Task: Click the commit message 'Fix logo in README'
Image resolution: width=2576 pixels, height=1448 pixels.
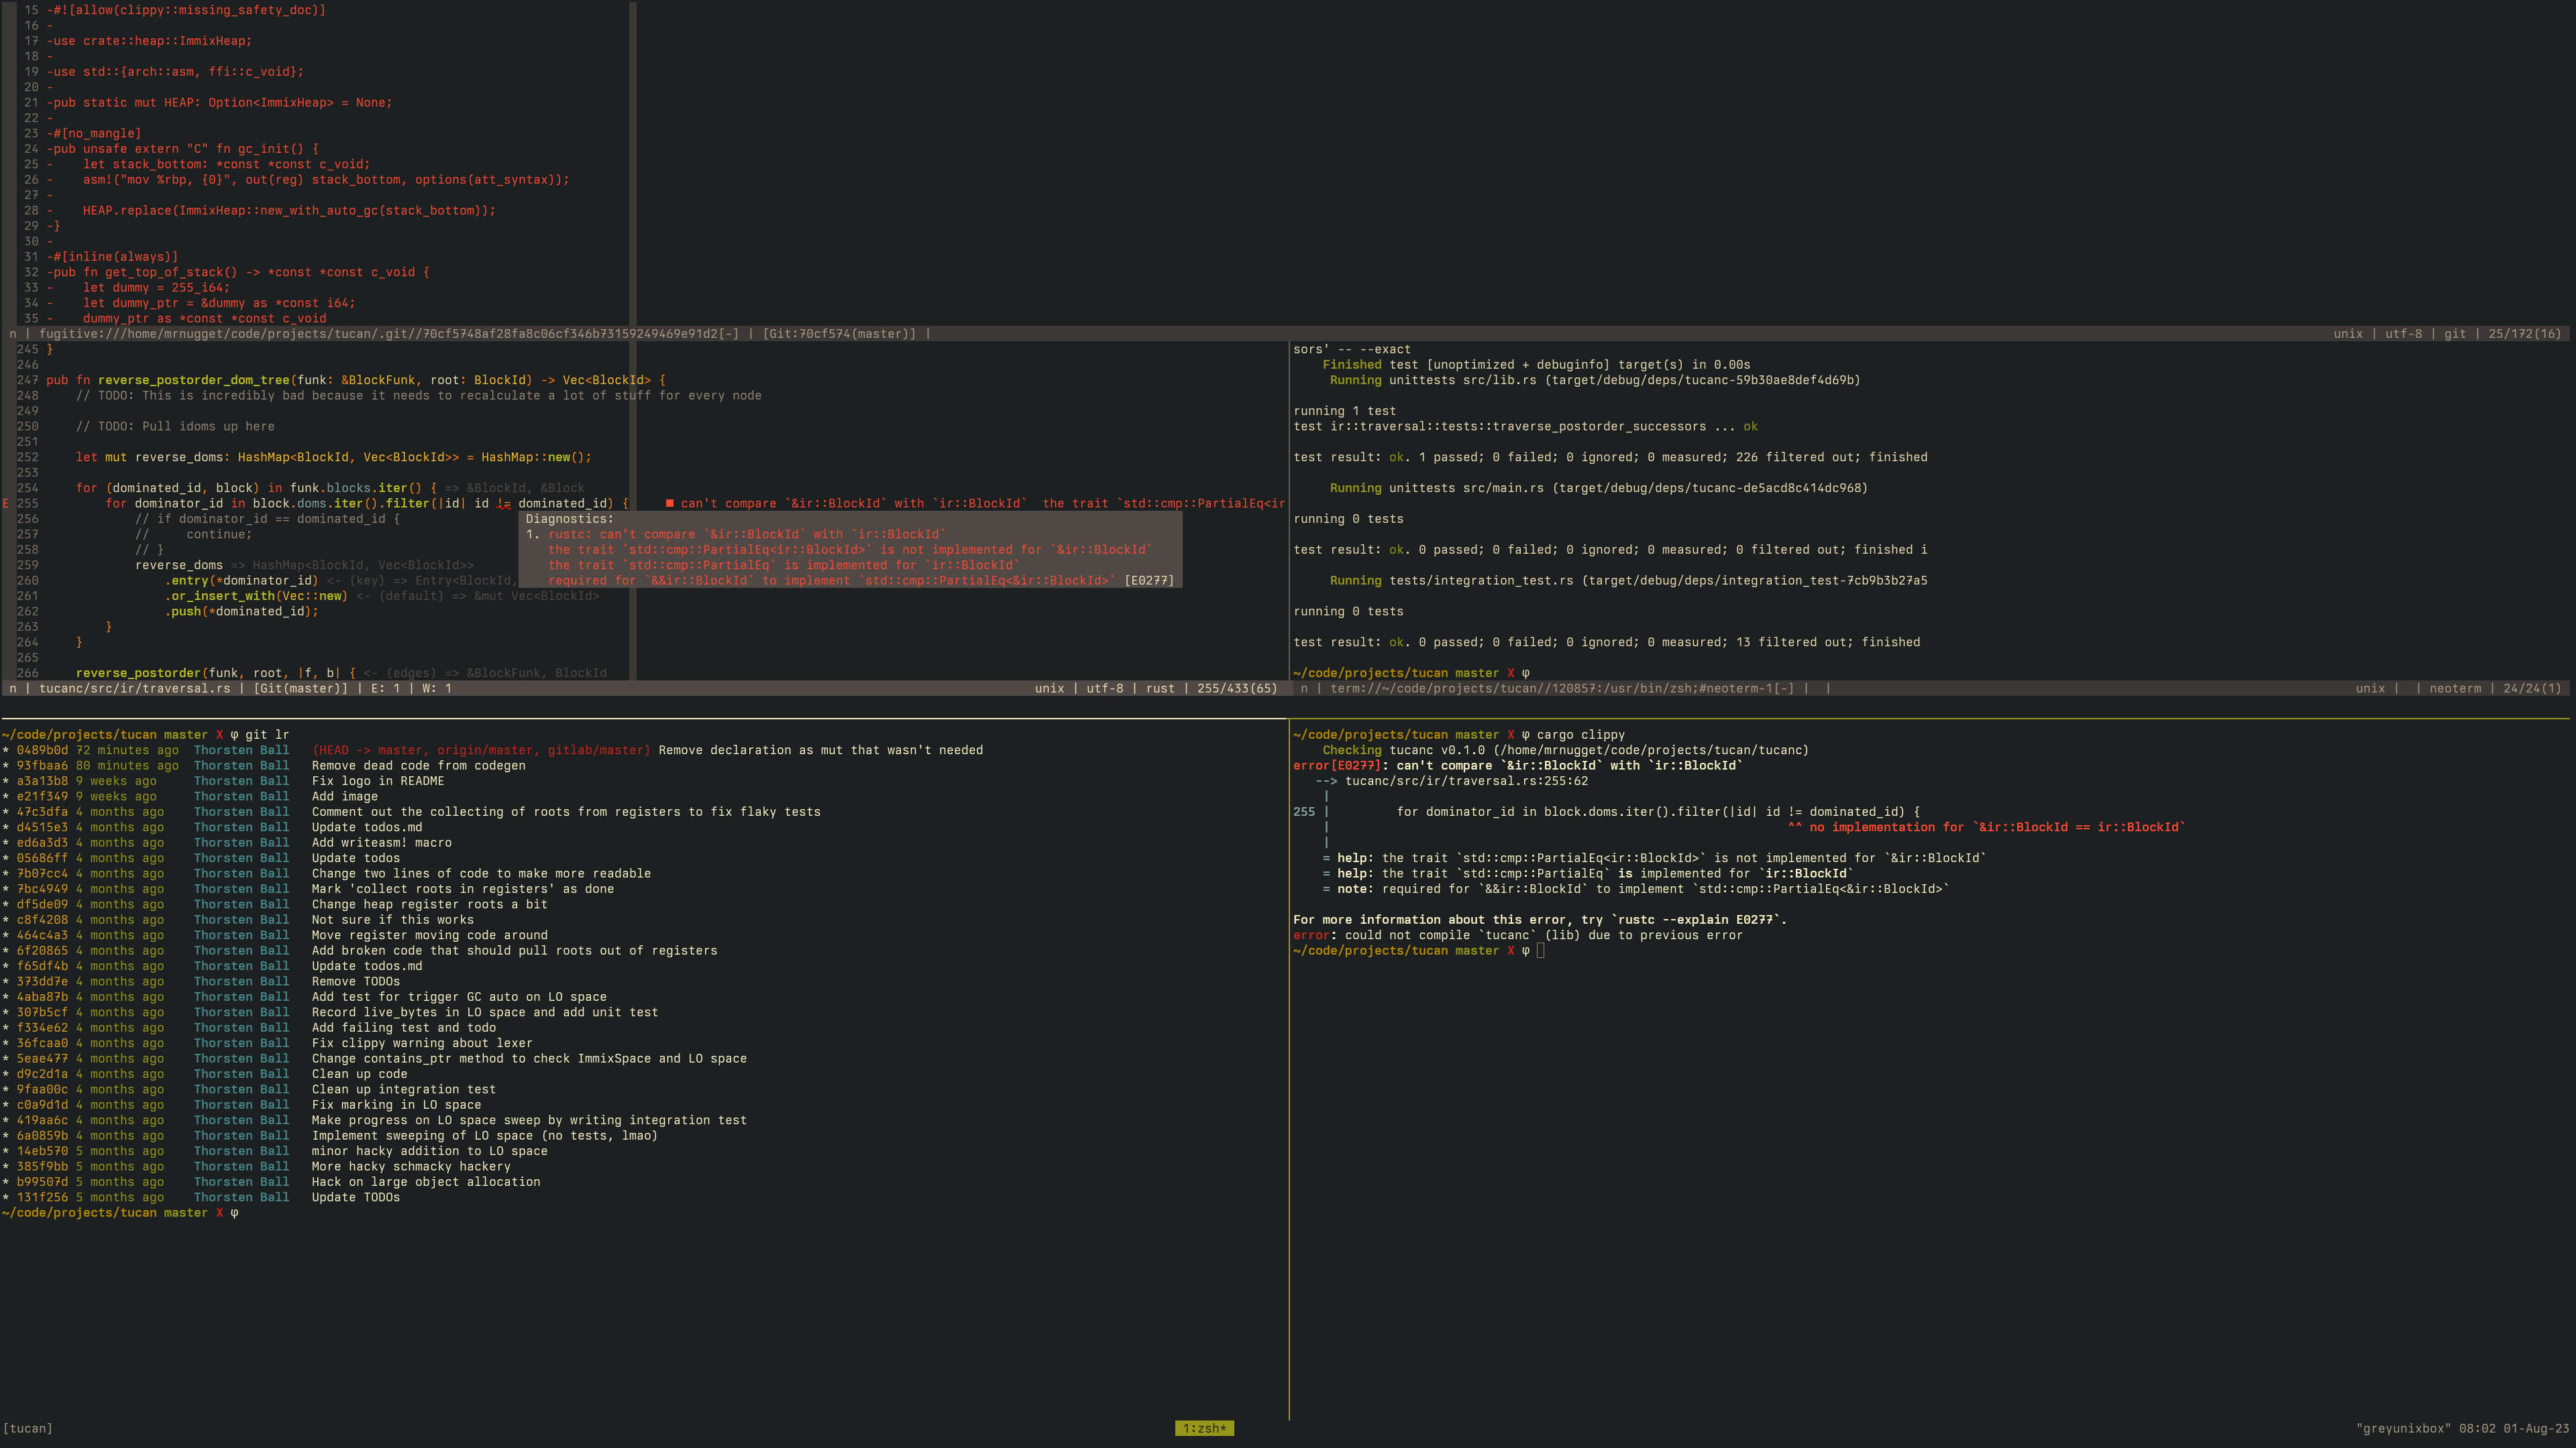Action: (x=378, y=782)
